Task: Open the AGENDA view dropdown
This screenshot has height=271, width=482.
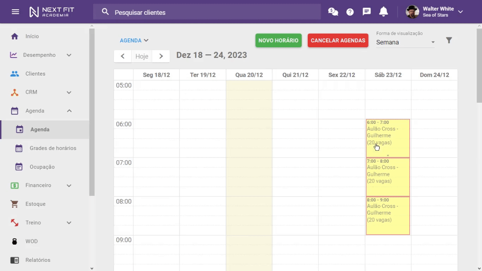Action: (x=134, y=40)
